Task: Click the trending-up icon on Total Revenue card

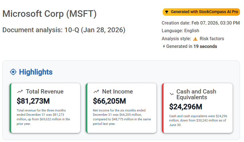Action: click(20, 92)
